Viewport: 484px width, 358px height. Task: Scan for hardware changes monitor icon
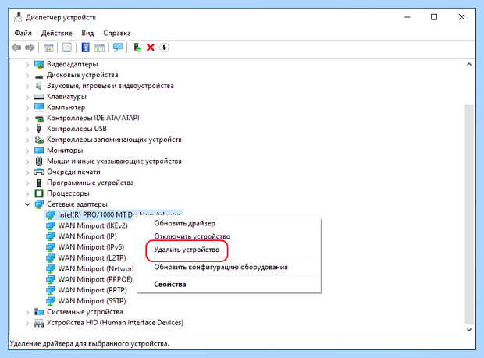tap(118, 48)
